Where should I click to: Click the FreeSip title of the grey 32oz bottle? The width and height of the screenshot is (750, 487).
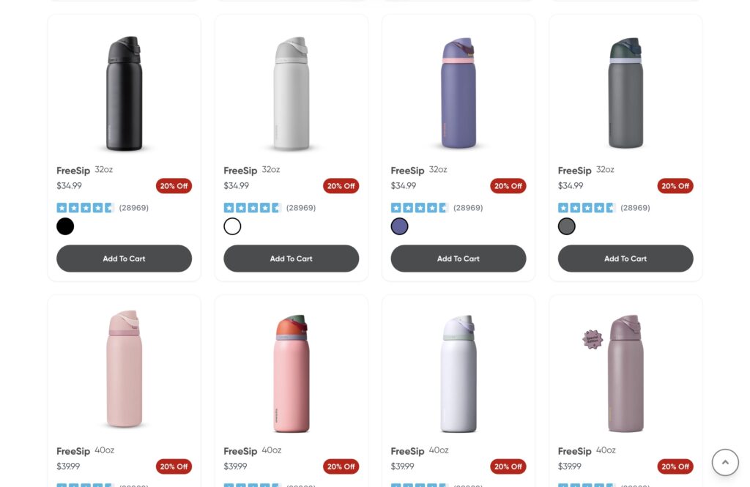[574, 171]
